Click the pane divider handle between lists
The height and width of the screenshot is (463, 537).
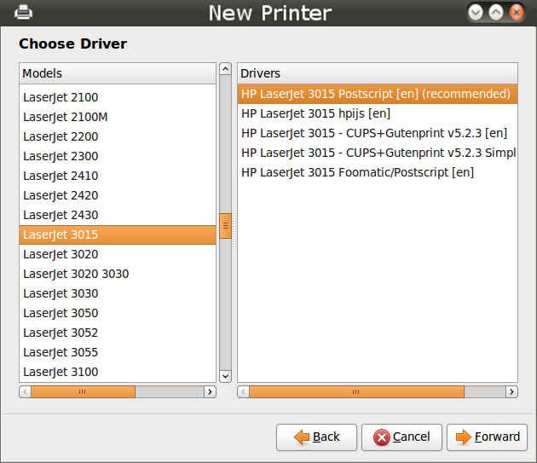(x=234, y=230)
